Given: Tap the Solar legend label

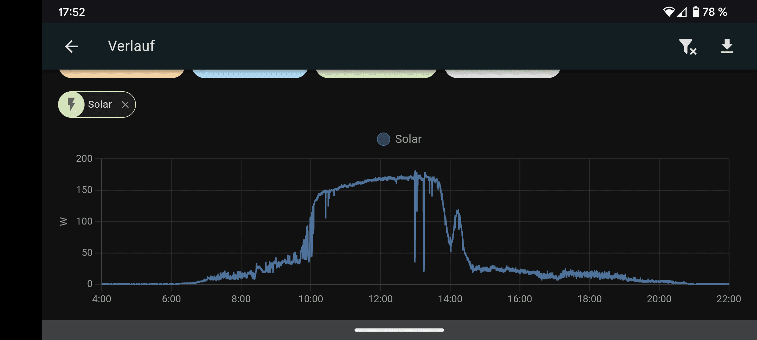Looking at the screenshot, I should pos(408,139).
